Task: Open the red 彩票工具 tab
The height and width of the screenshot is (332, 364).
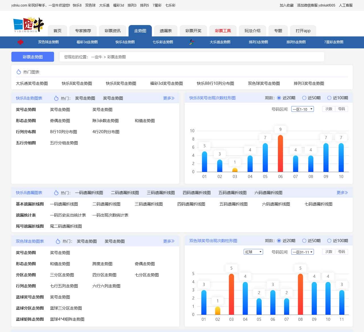Action: click(x=223, y=31)
